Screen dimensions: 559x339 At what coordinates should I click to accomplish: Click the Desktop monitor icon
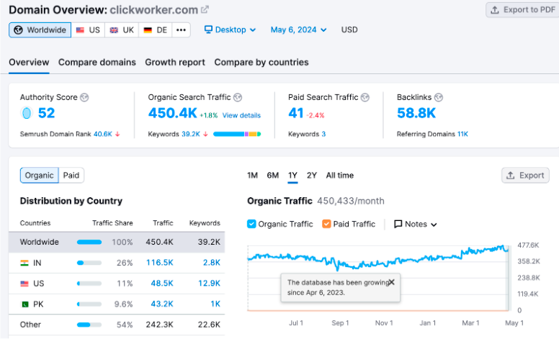tap(208, 30)
